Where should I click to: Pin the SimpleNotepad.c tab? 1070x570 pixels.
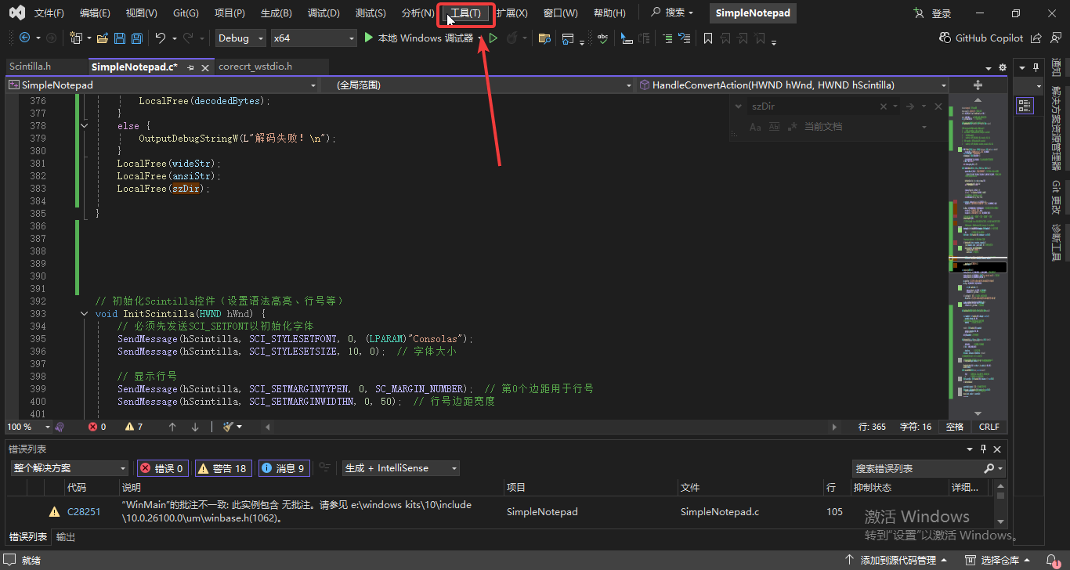(190, 68)
